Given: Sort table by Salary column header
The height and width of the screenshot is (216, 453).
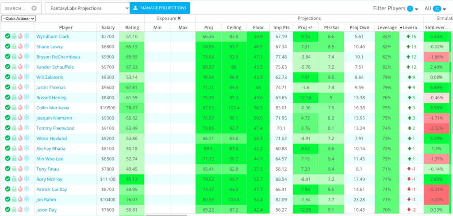Looking at the screenshot, I should coord(108,28).
